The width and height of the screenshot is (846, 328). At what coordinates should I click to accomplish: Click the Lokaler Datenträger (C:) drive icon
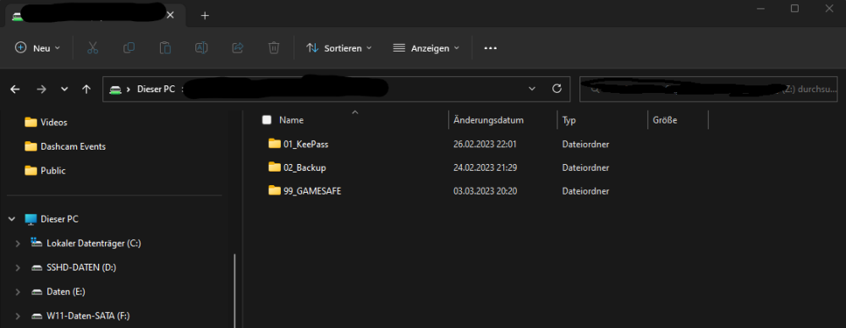click(x=36, y=243)
